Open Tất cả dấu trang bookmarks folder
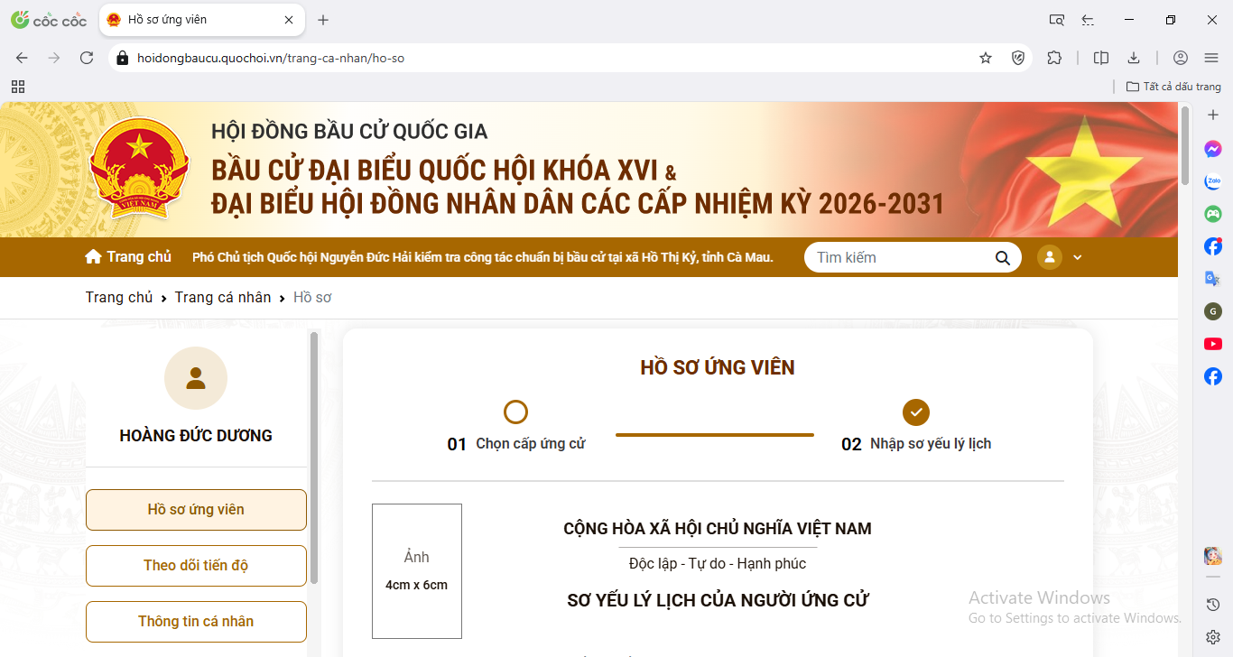Screen dimensions: 1233x657 [1173, 87]
